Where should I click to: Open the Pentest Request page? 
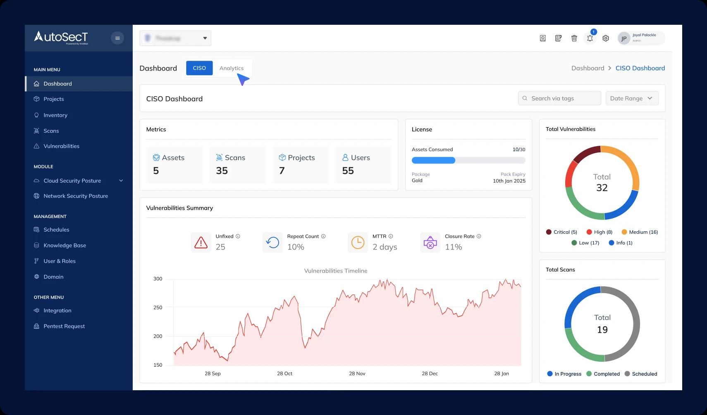[64, 326]
